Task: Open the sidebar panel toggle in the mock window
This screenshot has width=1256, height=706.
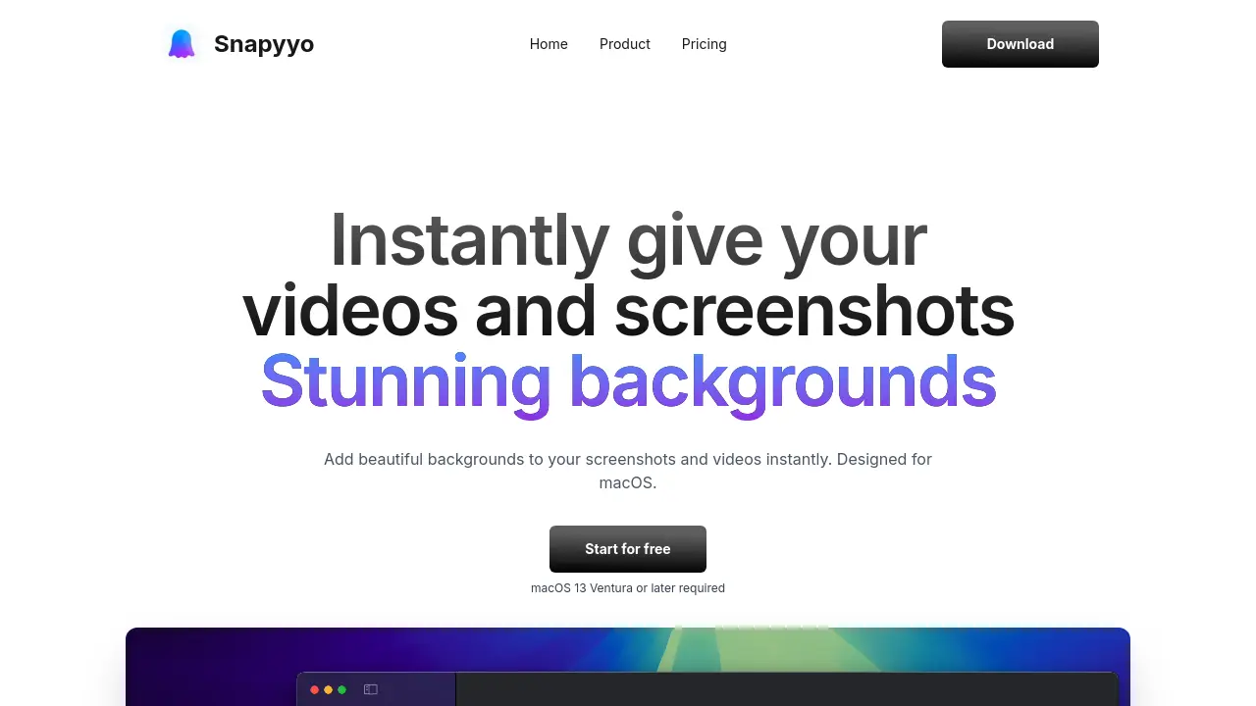Action: coord(368,689)
